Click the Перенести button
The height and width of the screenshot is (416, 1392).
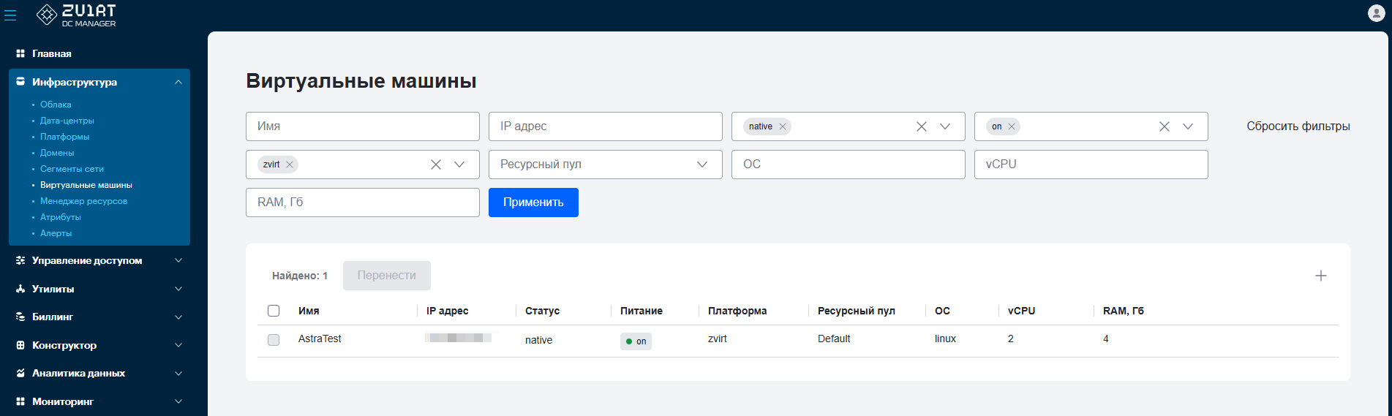click(387, 276)
